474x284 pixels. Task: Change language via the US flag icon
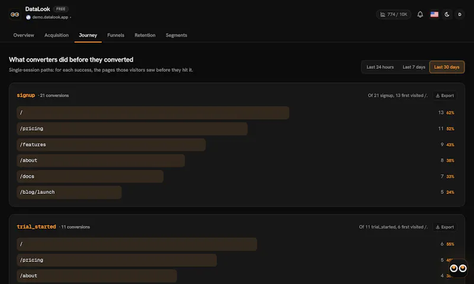[x=434, y=14]
